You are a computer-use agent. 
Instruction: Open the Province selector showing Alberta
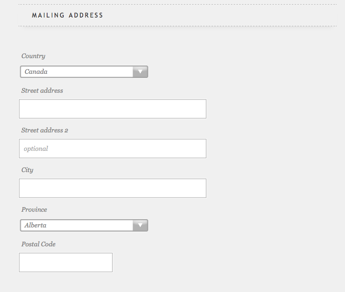84,225
